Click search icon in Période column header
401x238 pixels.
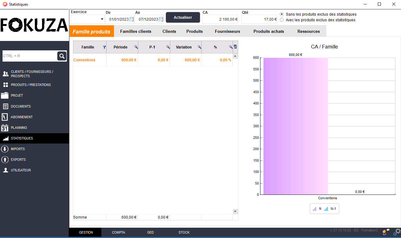click(136, 47)
